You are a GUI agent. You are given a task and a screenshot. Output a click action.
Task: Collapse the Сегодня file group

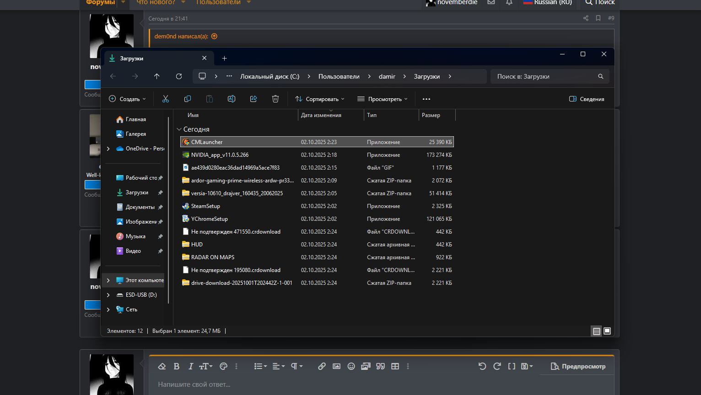pos(179,129)
